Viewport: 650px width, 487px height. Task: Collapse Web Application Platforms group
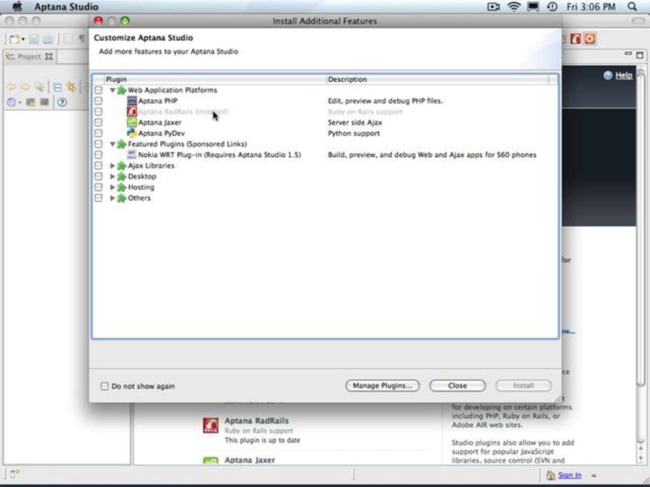point(112,90)
